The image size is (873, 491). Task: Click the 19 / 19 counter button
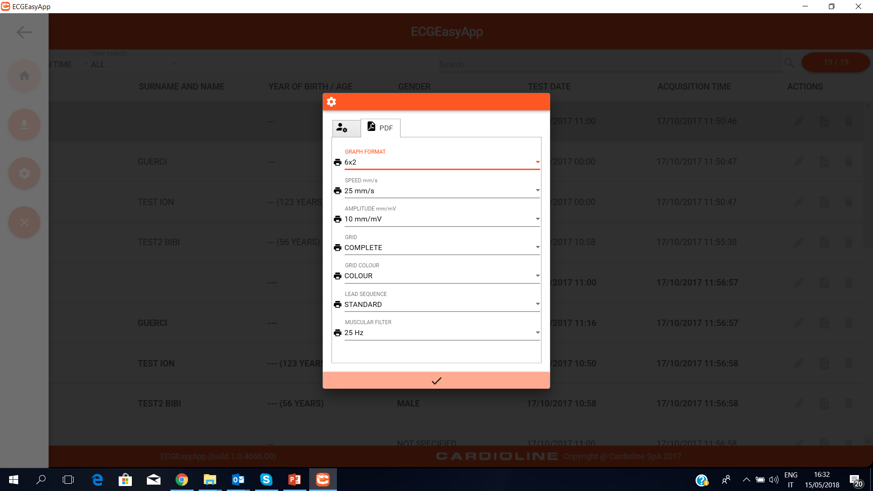point(835,62)
